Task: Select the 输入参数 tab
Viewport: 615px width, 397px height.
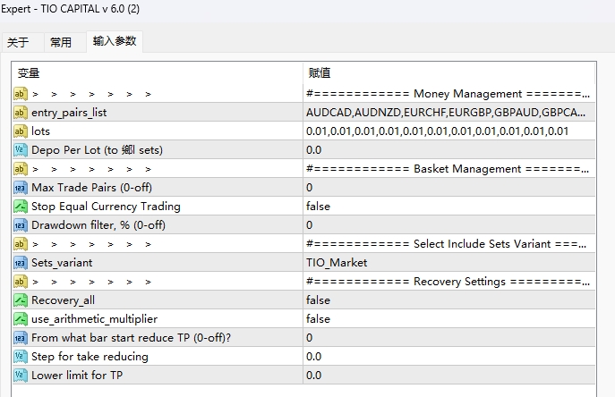Action: click(x=115, y=41)
